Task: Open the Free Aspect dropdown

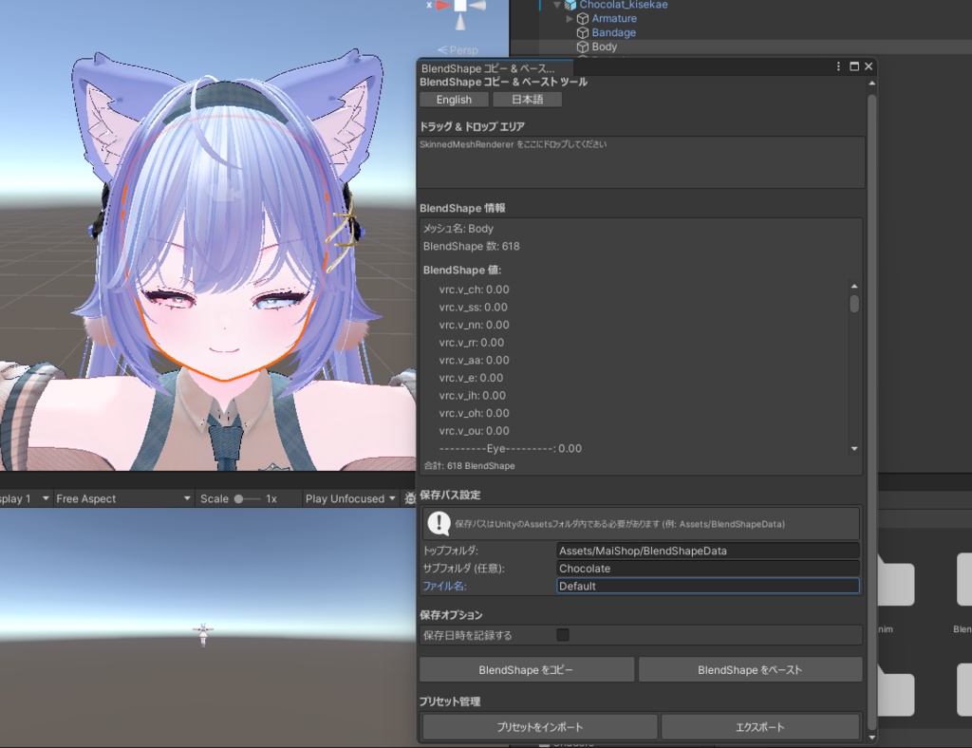Action: (123, 497)
